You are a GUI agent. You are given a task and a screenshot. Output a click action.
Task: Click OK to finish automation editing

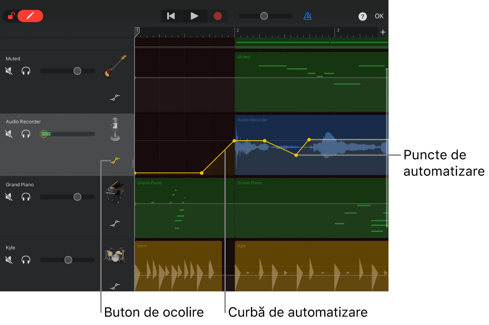(379, 16)
